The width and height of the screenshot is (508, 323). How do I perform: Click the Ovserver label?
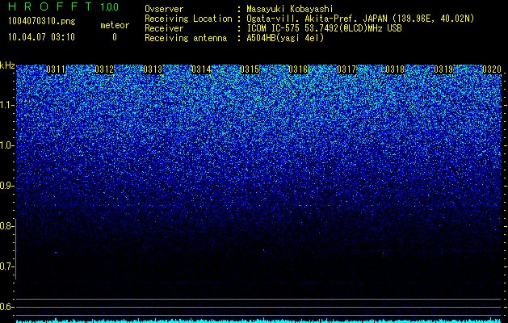point(164,9)
